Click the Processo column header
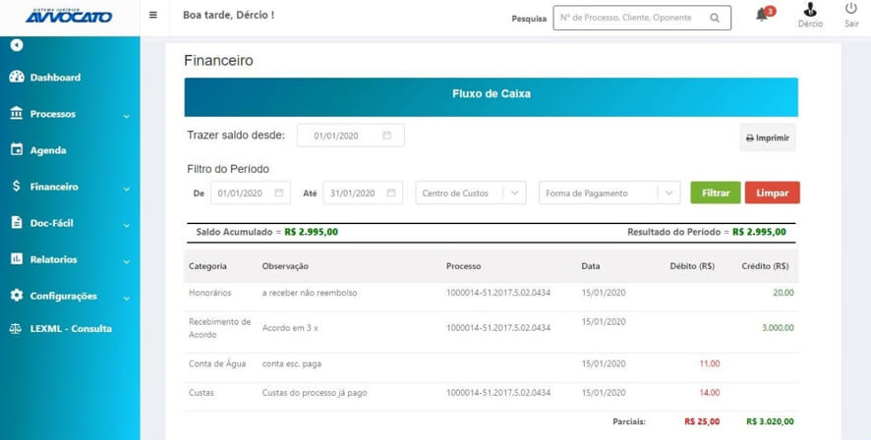This screenshot has height=440, width=871. (463, 266)
